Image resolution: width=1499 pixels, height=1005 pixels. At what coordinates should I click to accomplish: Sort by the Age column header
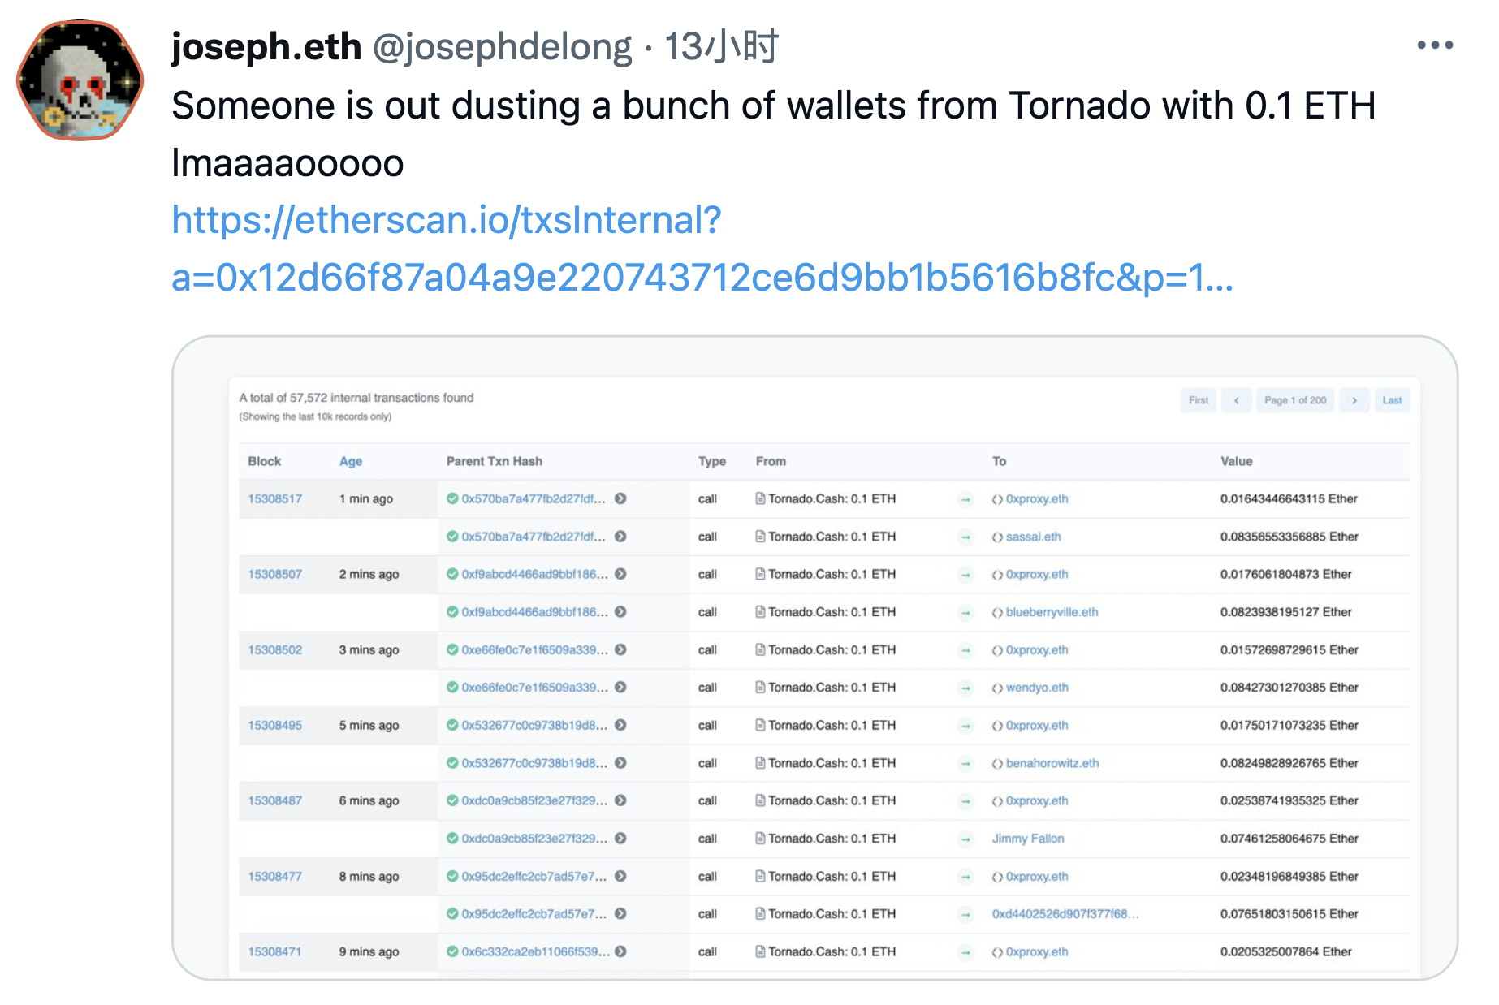351,461
